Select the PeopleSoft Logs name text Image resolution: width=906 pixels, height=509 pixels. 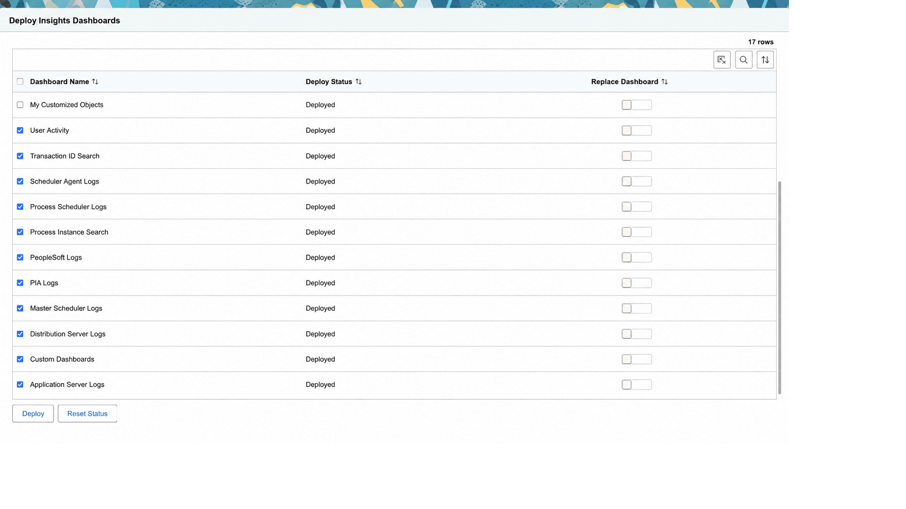click(56, 257)
